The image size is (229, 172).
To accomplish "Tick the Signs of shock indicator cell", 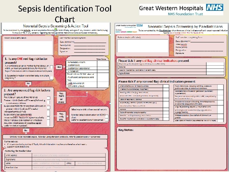I will coord(215,73).
